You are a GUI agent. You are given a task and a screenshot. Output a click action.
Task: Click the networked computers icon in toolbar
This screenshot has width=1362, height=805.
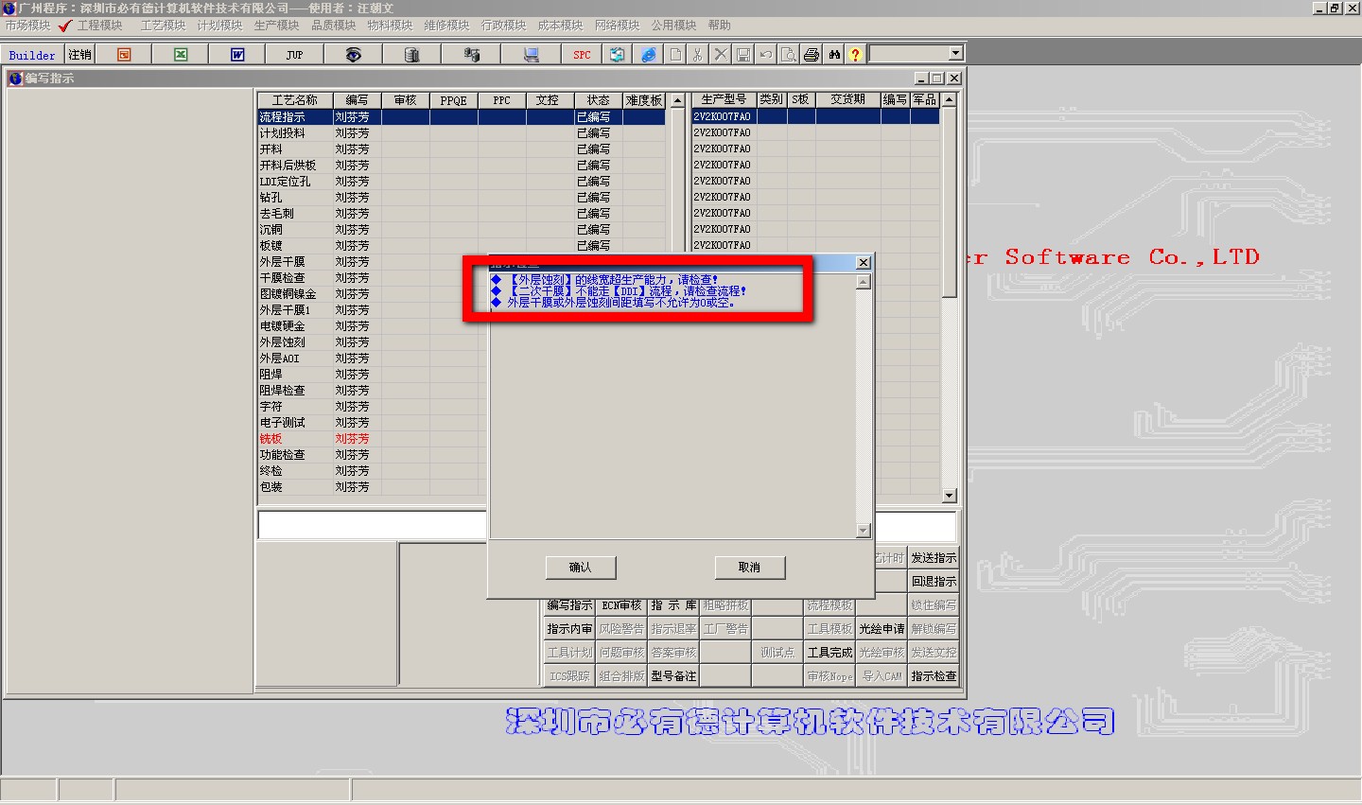coord(471,55)
